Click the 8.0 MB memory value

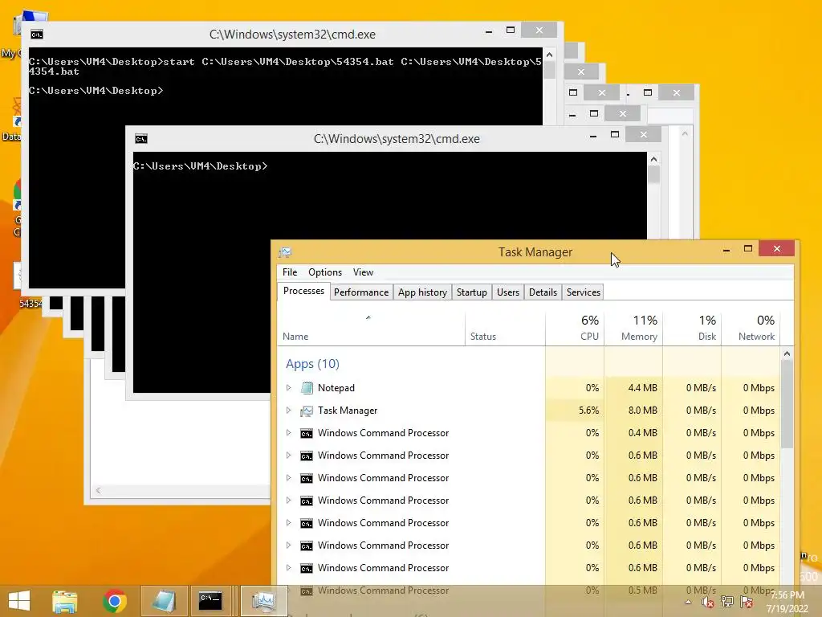(642, 411)
